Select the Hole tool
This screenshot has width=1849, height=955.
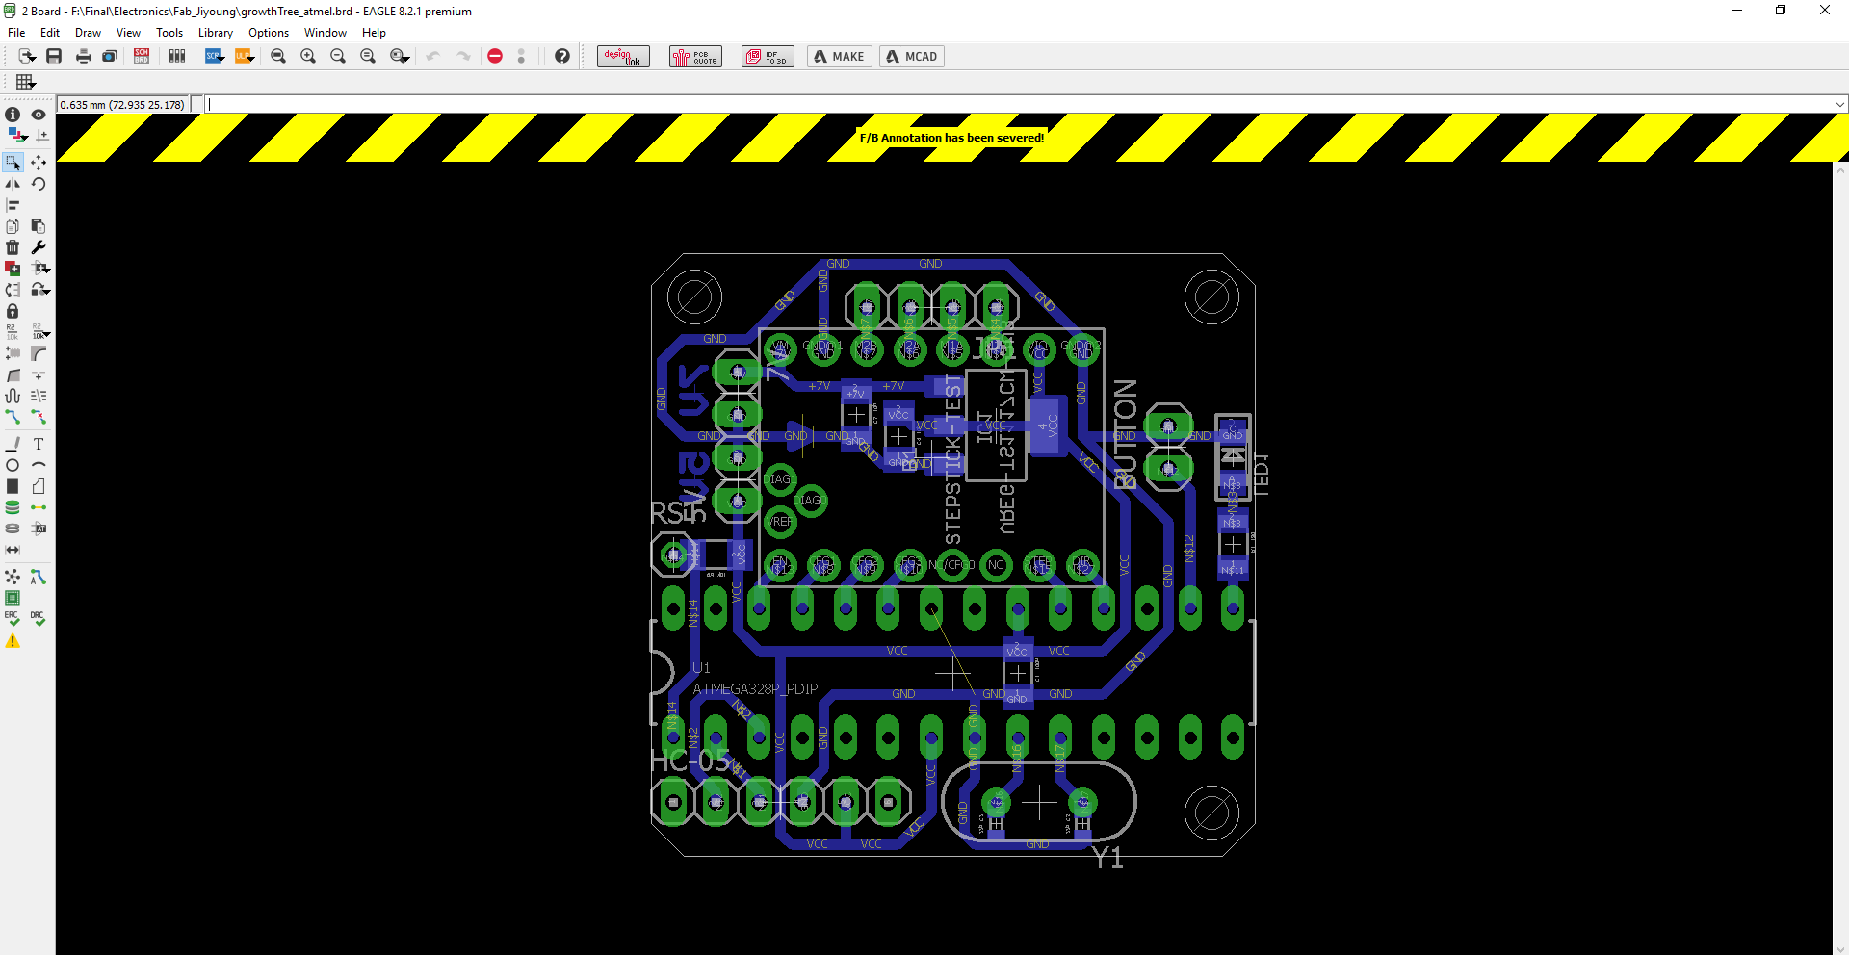(13, 529)
